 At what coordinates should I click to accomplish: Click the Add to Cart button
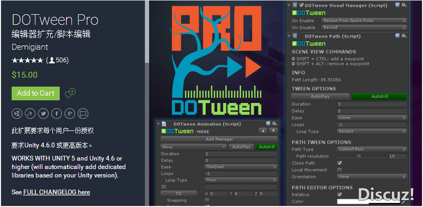[x=35, y=93]
